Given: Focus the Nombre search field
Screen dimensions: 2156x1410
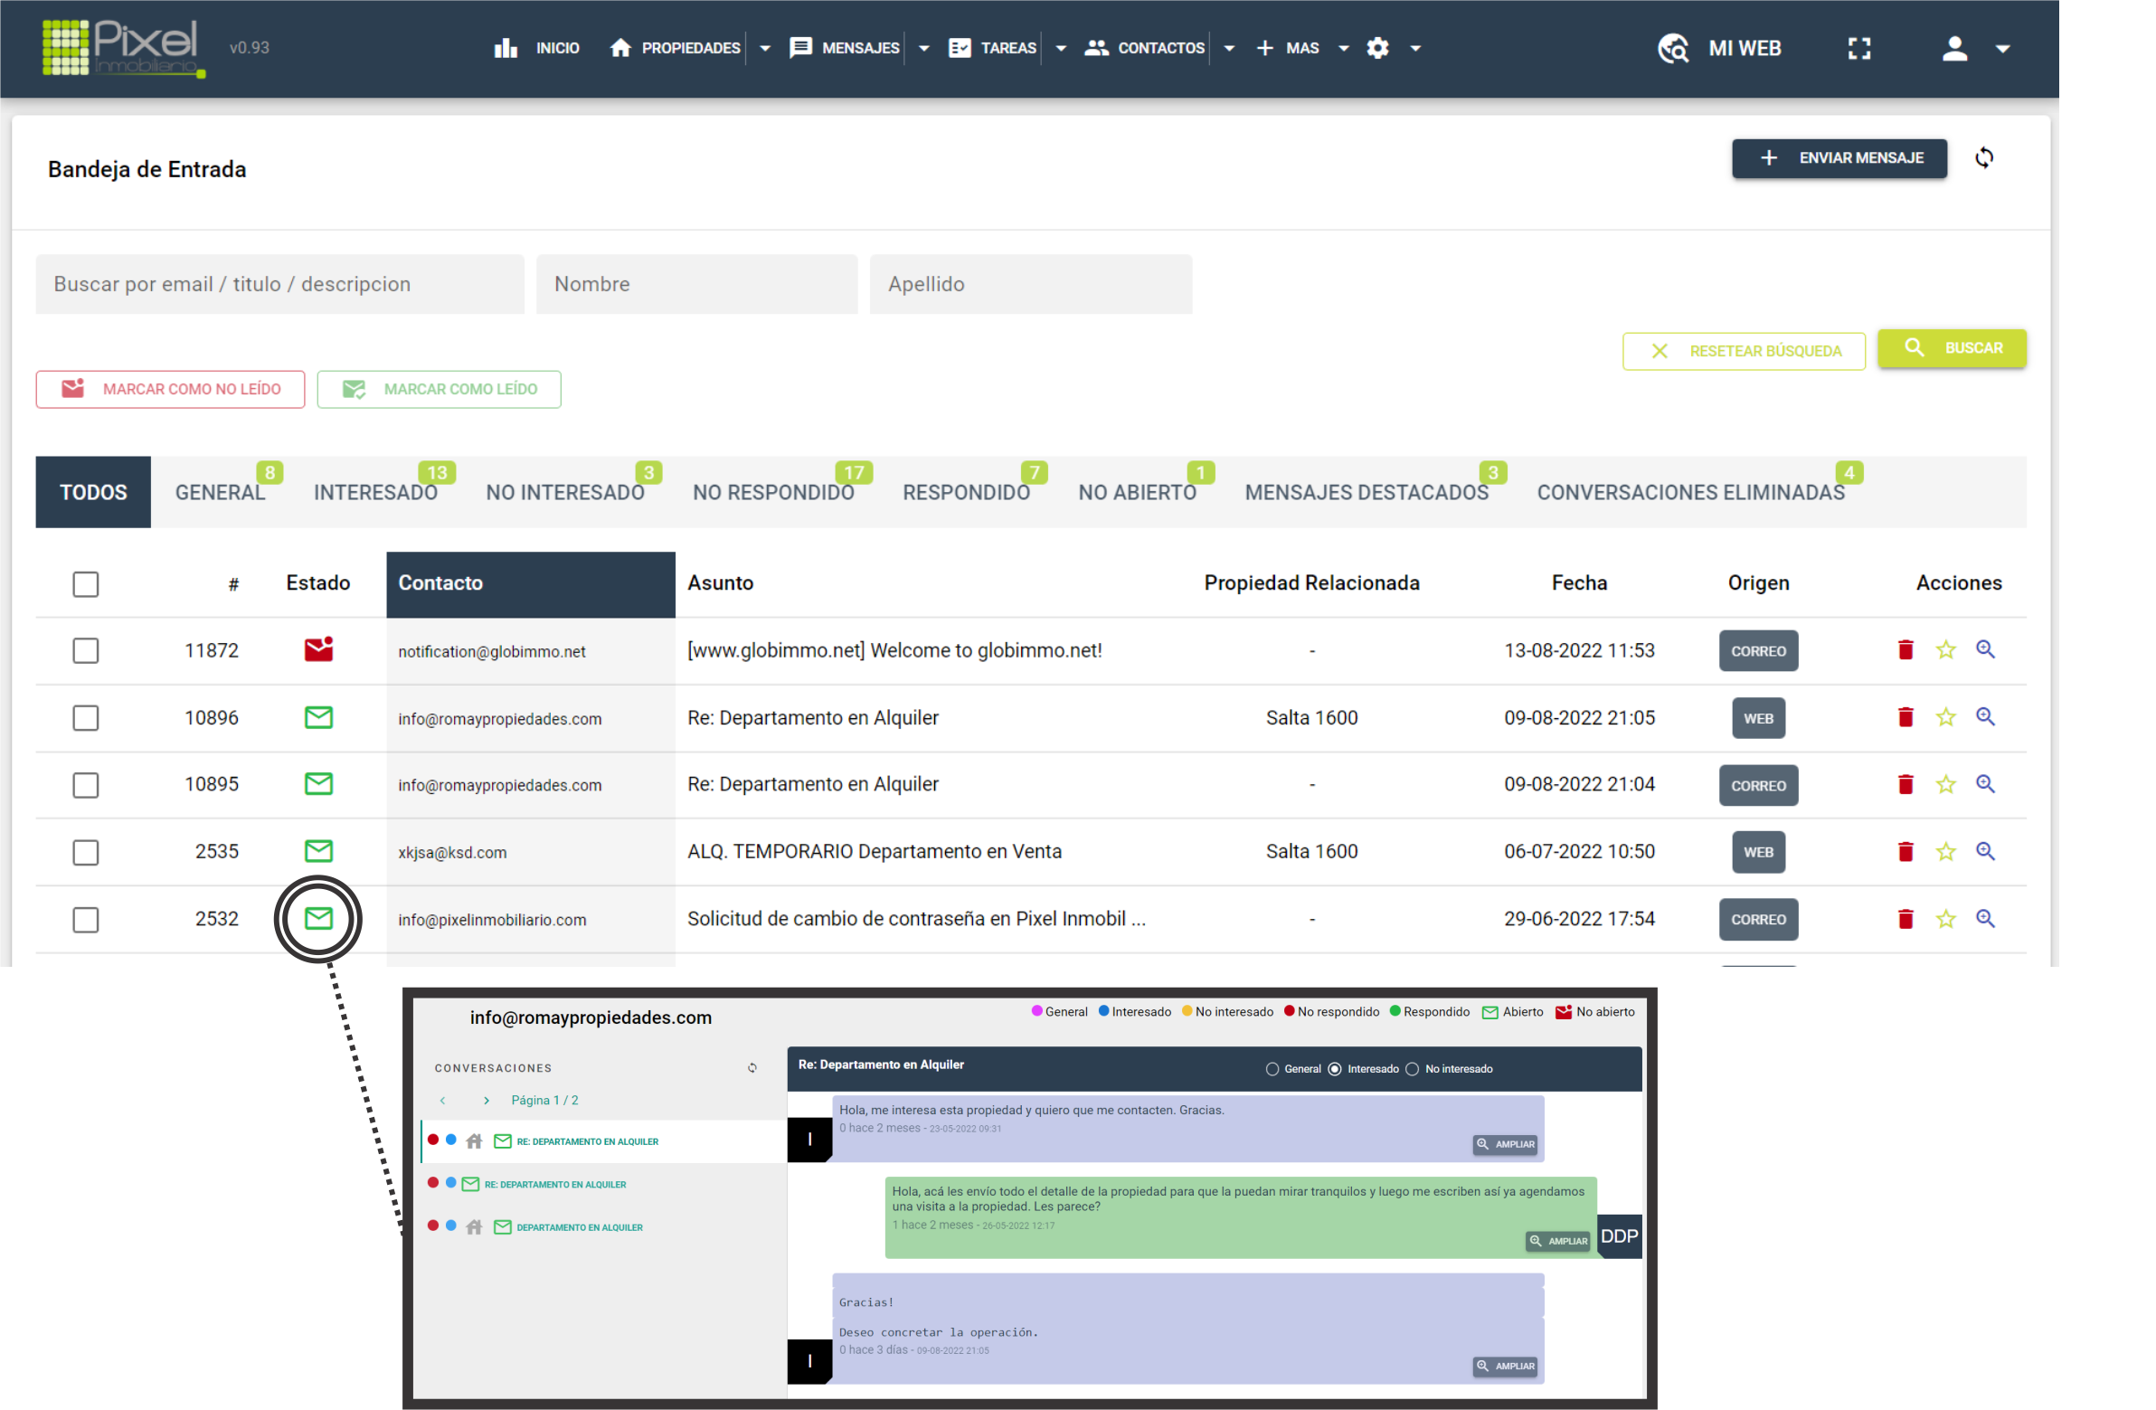Looking at the screenshot, I should (x=696, y=285).
